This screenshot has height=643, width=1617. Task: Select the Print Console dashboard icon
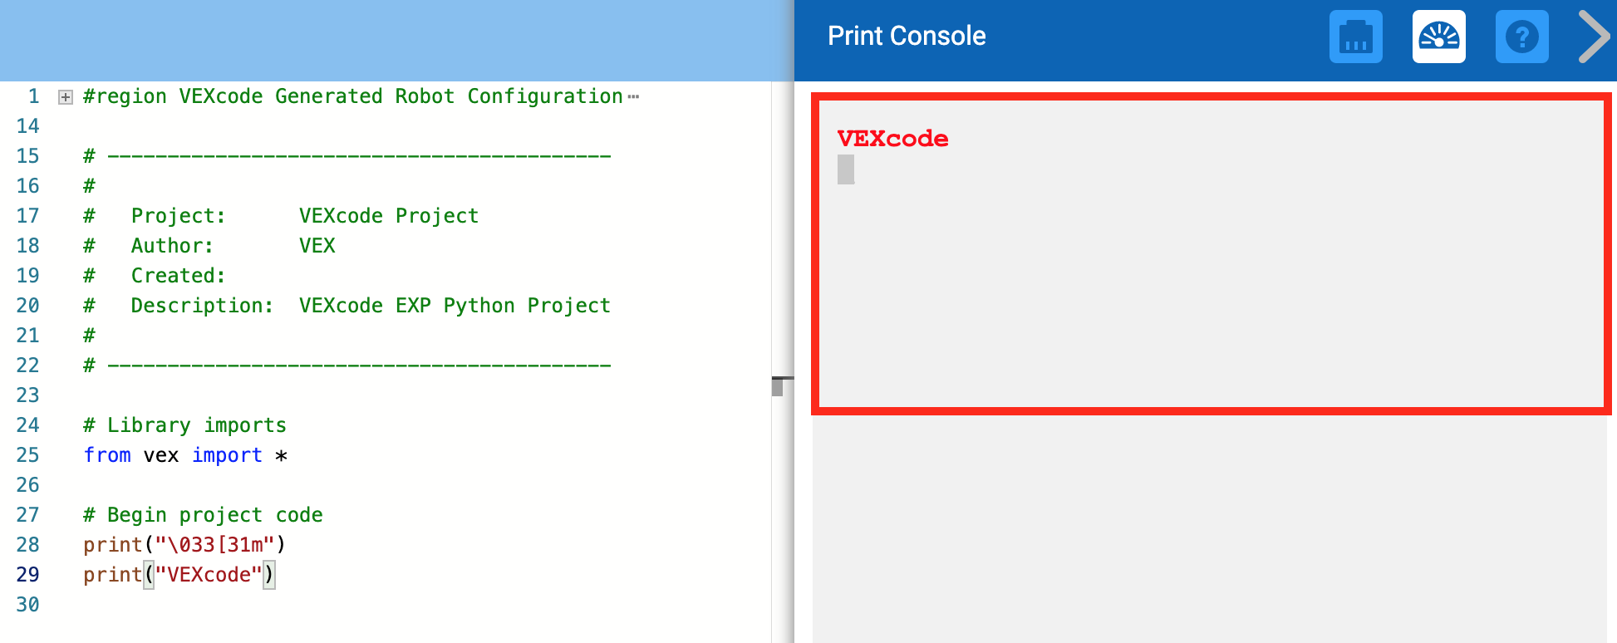[x=1438, y=37]
